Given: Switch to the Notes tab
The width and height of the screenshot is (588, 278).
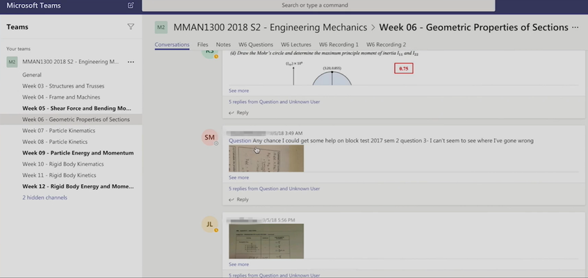Looking at the screenshot, I should click(223, 44).
